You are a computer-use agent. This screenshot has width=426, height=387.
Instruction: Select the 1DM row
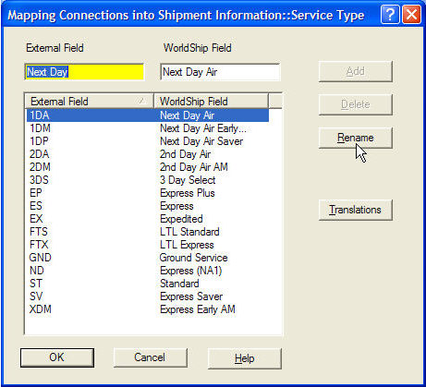coord(148,128)
